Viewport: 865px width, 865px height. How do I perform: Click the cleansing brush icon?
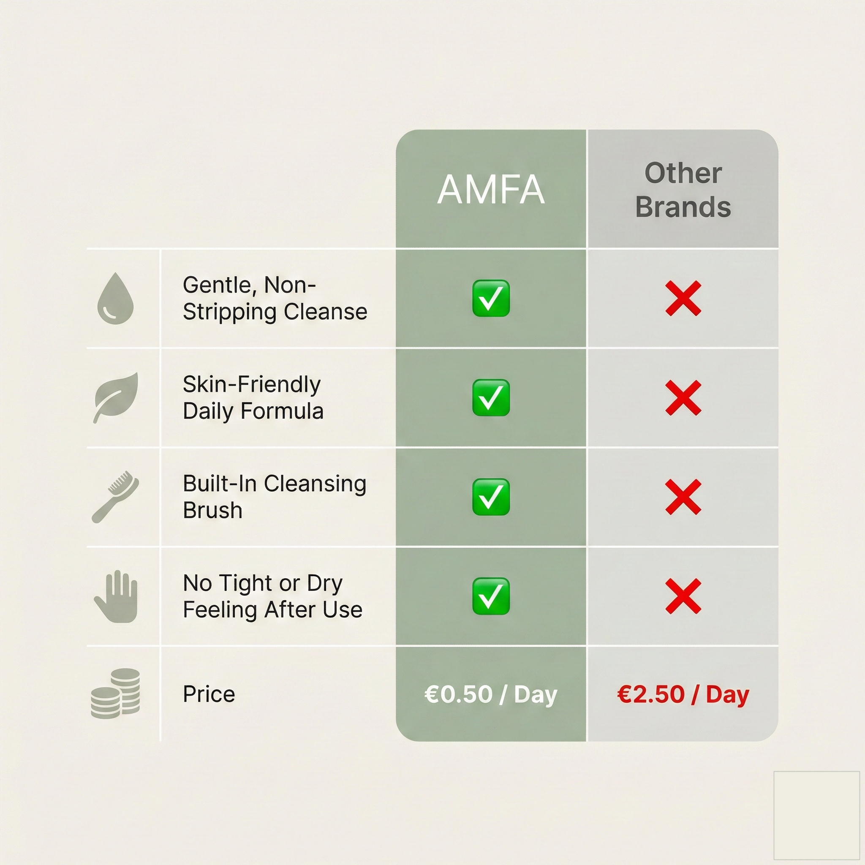[115, 497]
